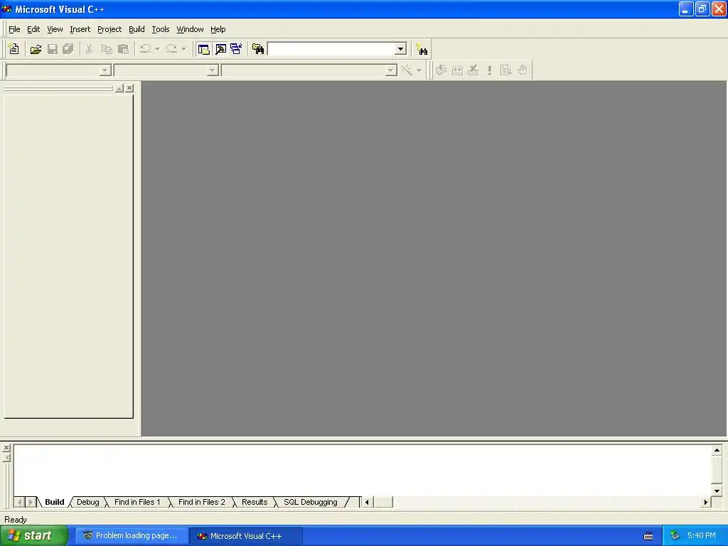Expand the Find combo box arrow
The image size is (728, 546).
click(x=401, y=49)
